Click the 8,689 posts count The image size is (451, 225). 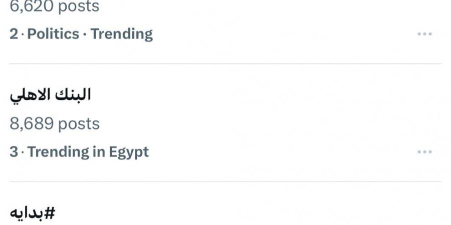[x=55, y=123]
